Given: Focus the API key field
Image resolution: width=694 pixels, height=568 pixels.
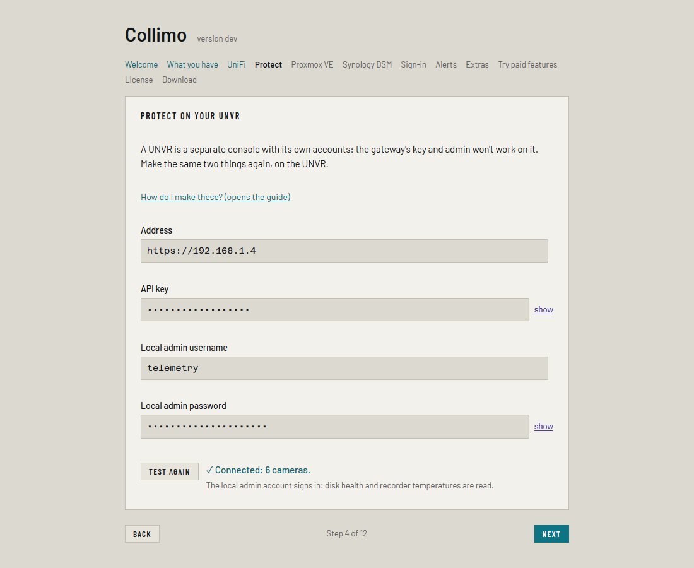Looking at the screenshot, I should pyautogui.click(x=334, y=309).
